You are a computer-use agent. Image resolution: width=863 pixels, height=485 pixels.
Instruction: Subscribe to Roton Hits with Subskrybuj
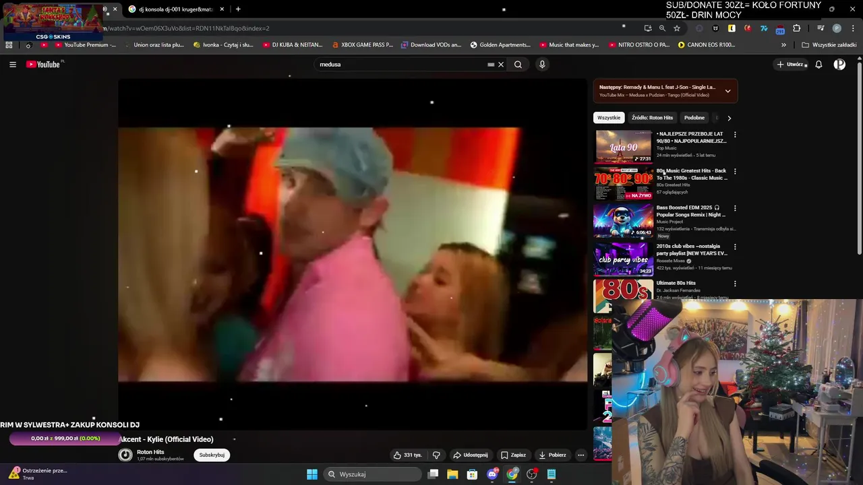(x=212, y=455)
